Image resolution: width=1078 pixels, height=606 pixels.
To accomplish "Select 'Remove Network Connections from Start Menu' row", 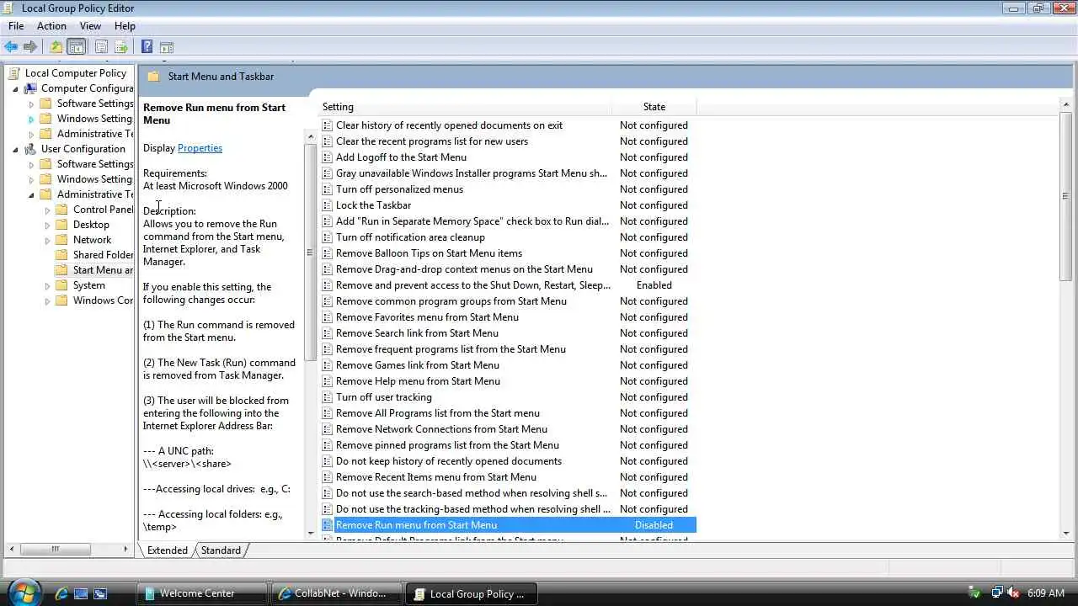I will click(x=509, y=429).
